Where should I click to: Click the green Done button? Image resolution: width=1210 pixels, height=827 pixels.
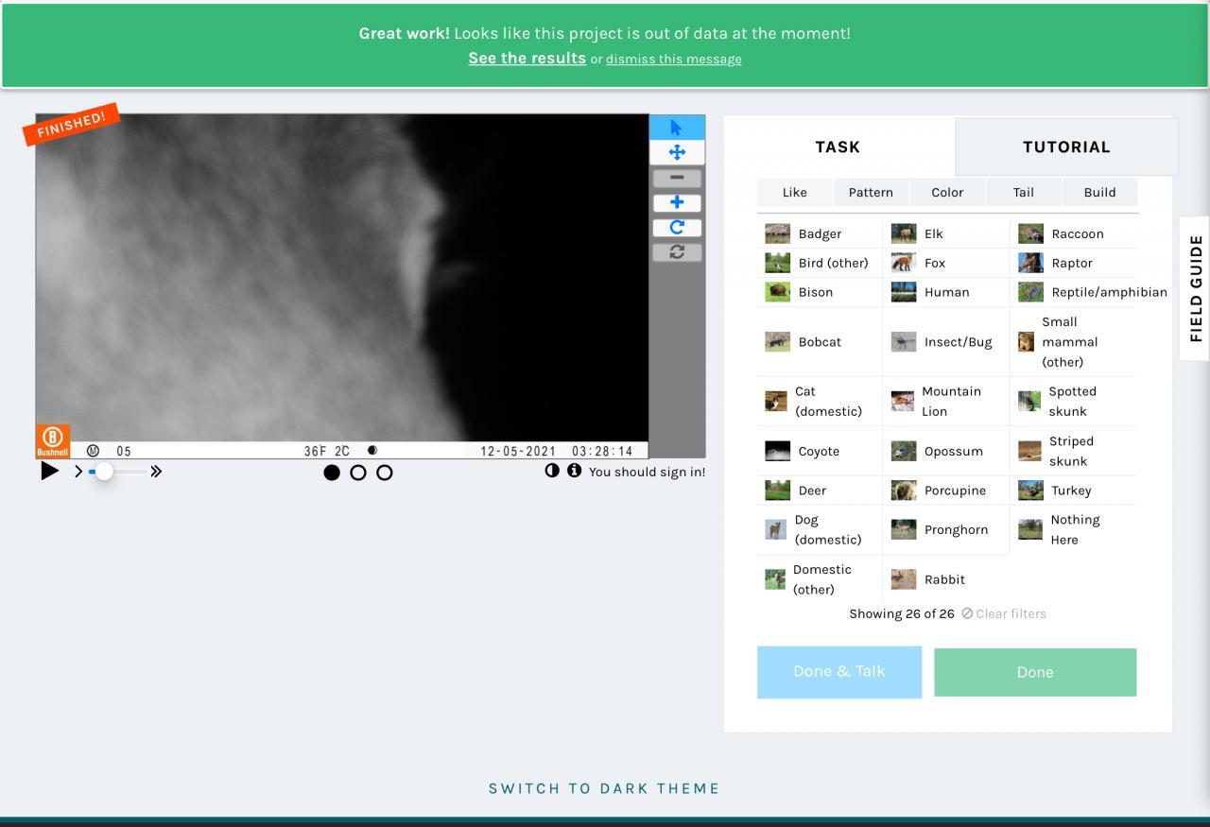(x=1035, y=672)
